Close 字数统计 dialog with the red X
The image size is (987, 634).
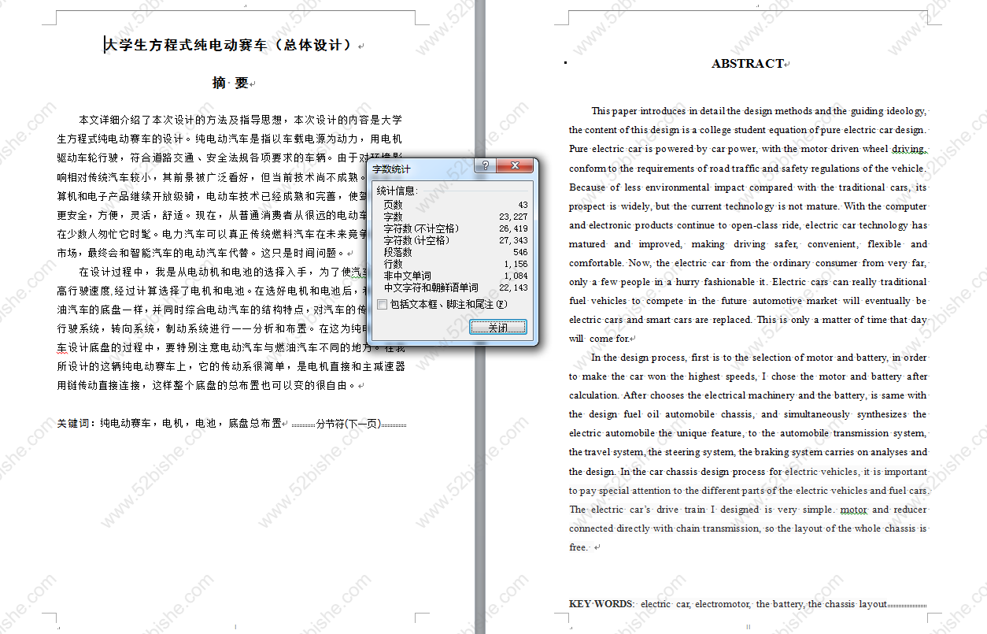pyautogui.click(x=515, y=166)
